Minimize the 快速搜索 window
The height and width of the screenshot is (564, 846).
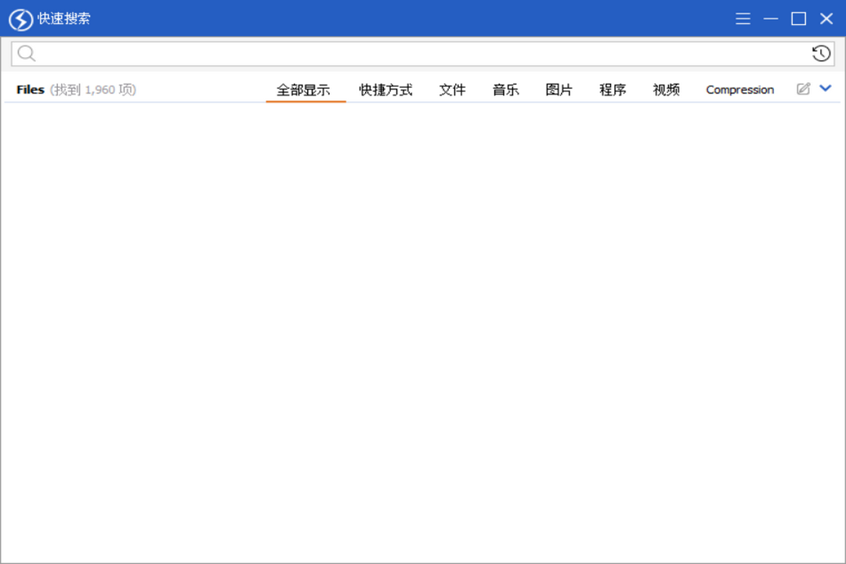click(771, 18)
